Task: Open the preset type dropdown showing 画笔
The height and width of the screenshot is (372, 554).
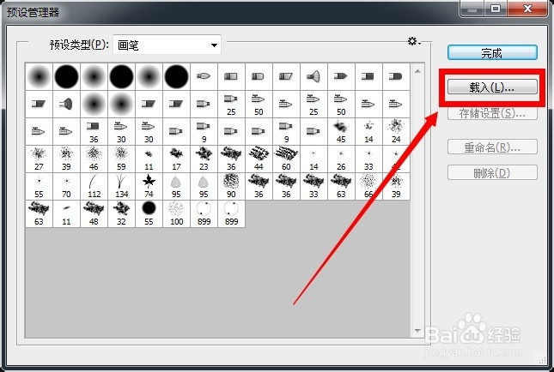Action: [x=167, y=45]
